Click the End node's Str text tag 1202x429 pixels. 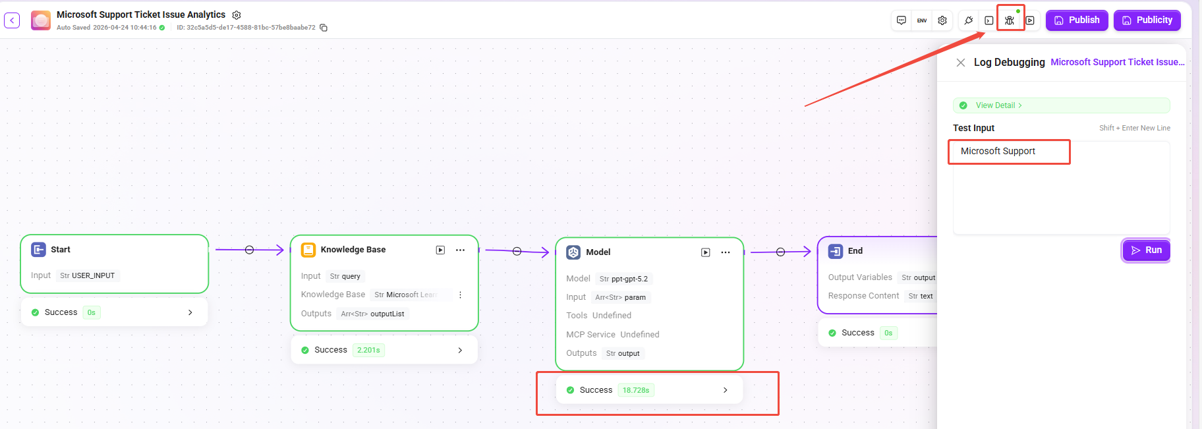[921, 296]
